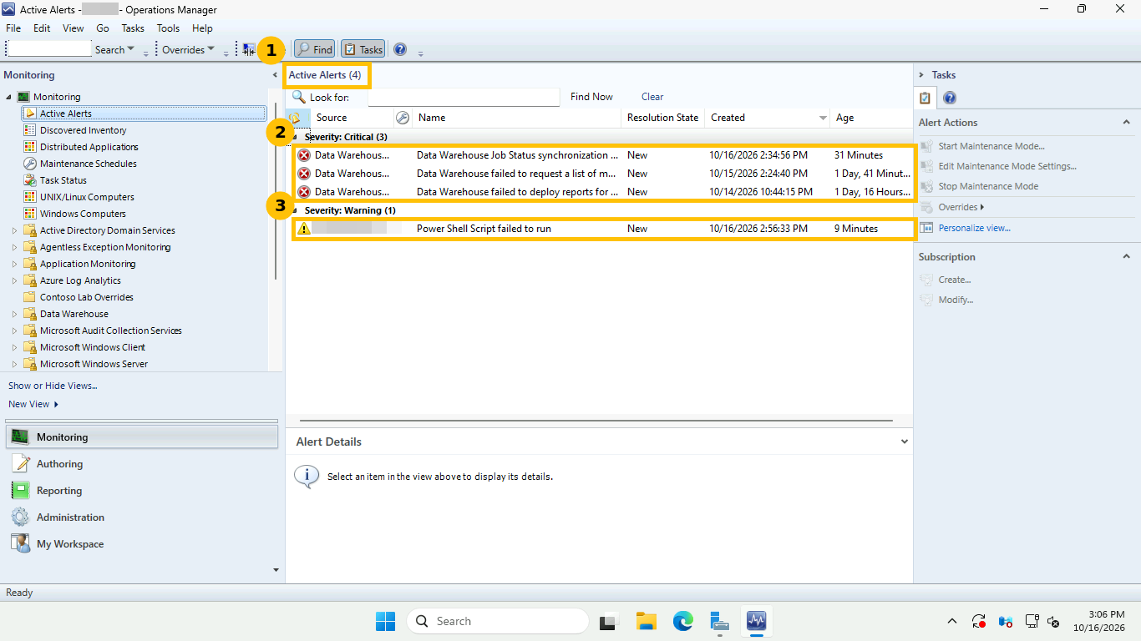Switch to the Reporting workspace
The height and width of the screenshot is (641, 1141).
[59, 491]
